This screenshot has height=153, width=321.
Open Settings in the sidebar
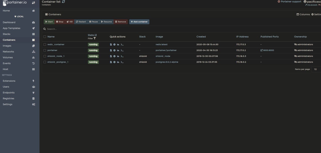[20, 104]
